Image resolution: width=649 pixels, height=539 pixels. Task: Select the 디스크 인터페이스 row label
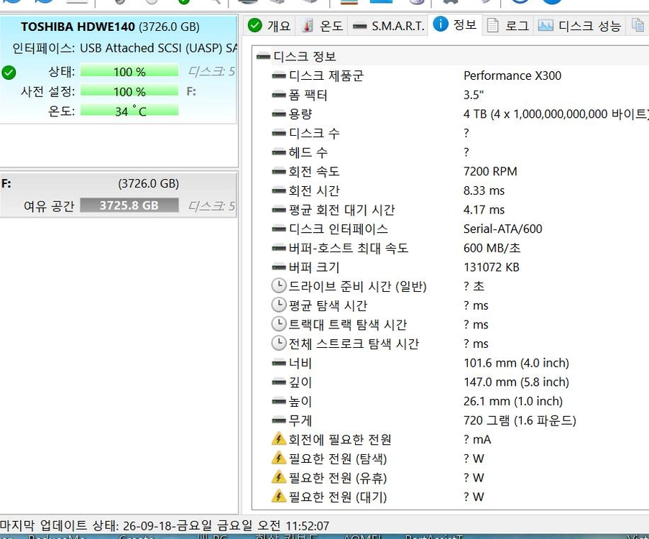(339, 229)
